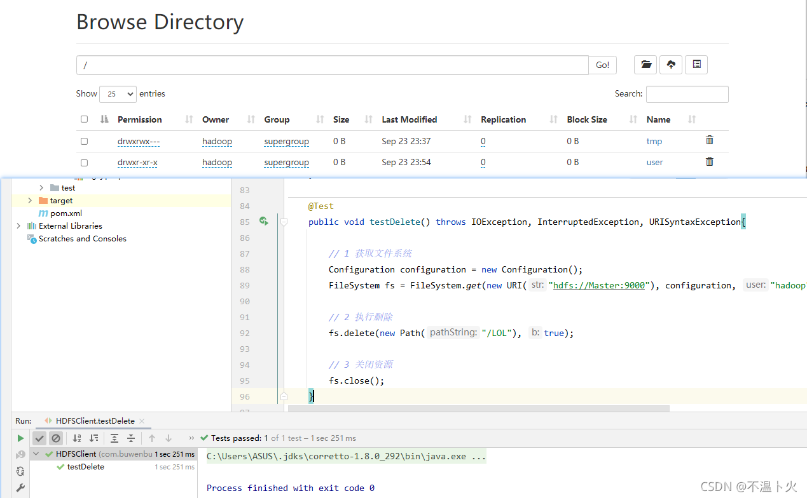
Task: Check the checkbox for the tmp row
Action: [x=84, y=141]
